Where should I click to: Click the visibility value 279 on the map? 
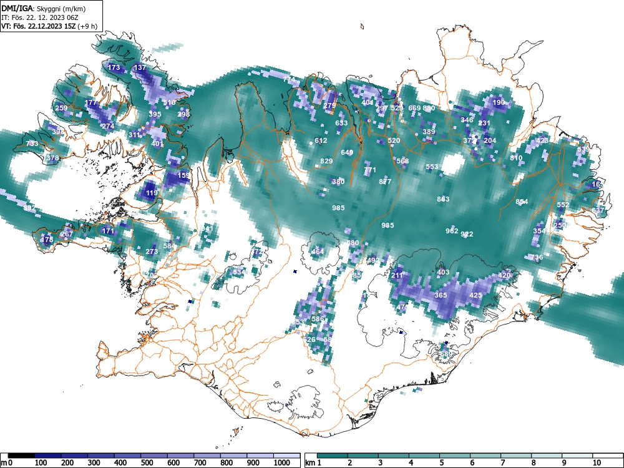(x=329, y=105)
